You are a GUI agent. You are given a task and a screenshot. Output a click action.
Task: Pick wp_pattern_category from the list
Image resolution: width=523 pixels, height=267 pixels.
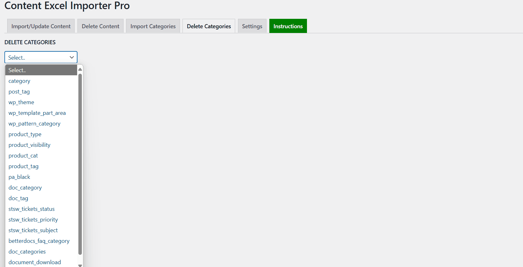coord(41,124)
